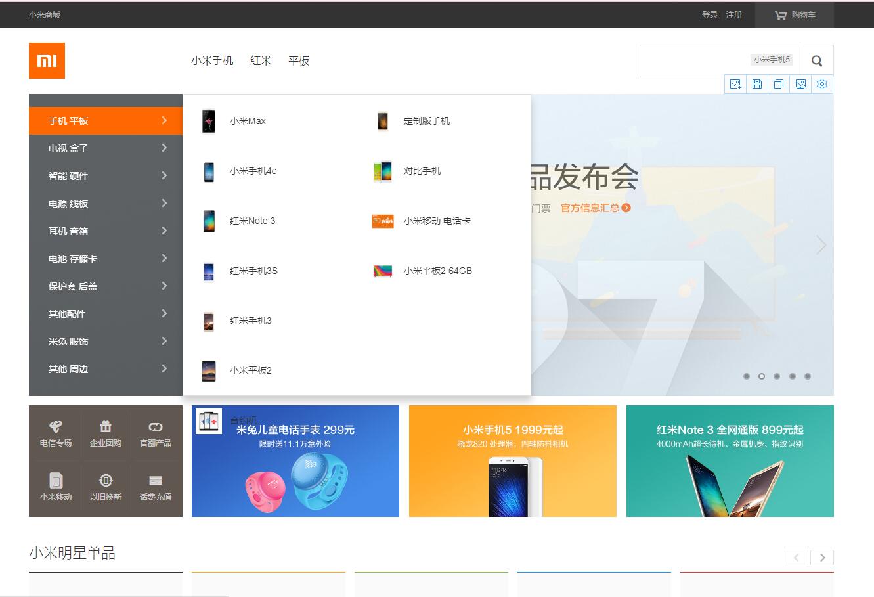Open the shopping cart 购物车
Image resolution: width=874 pixels, height=597 pixels.
click(795, 15)
